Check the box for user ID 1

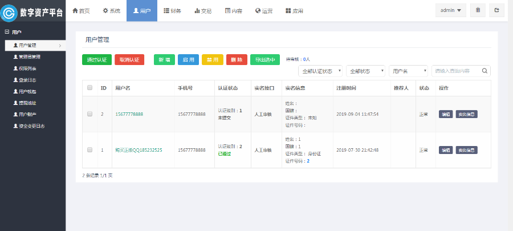(89, 150)
